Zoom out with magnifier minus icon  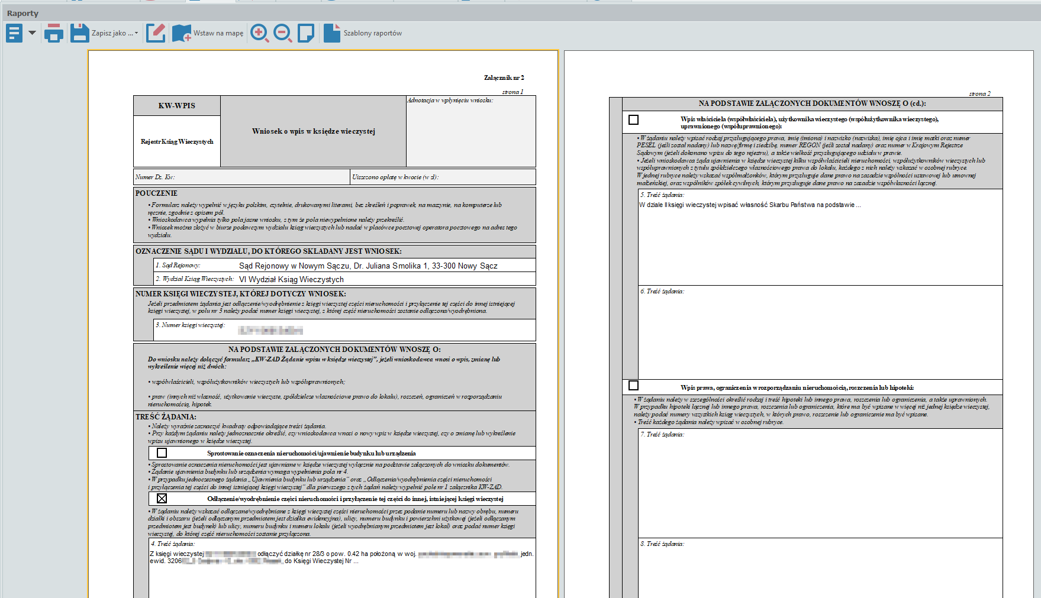click(x=282, y=33)
